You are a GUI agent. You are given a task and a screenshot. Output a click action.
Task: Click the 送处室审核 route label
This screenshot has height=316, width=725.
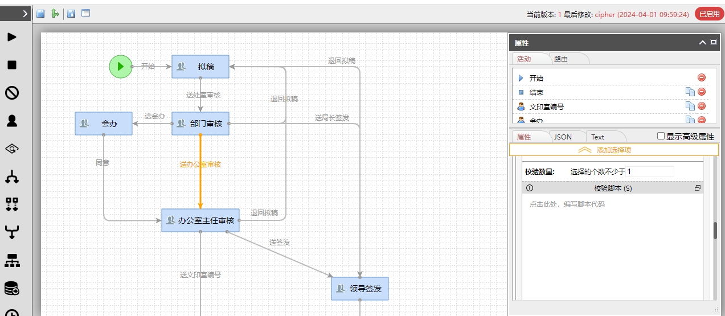coord(203,95)
